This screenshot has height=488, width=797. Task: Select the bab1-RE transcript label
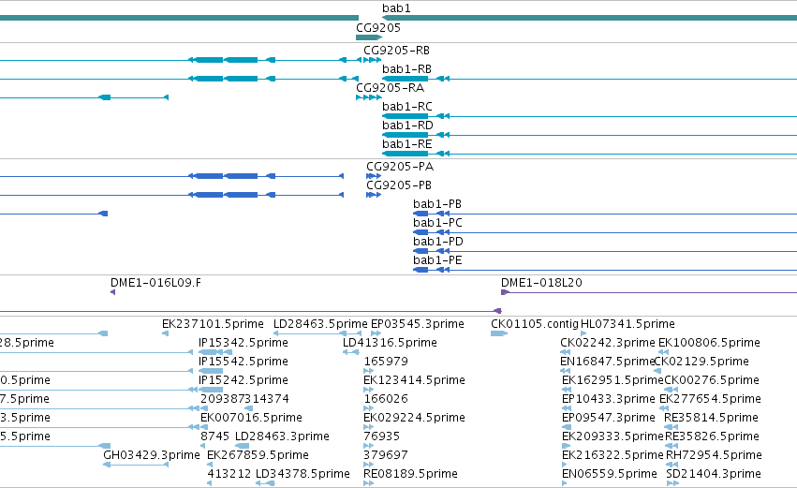tap(406, 144)
